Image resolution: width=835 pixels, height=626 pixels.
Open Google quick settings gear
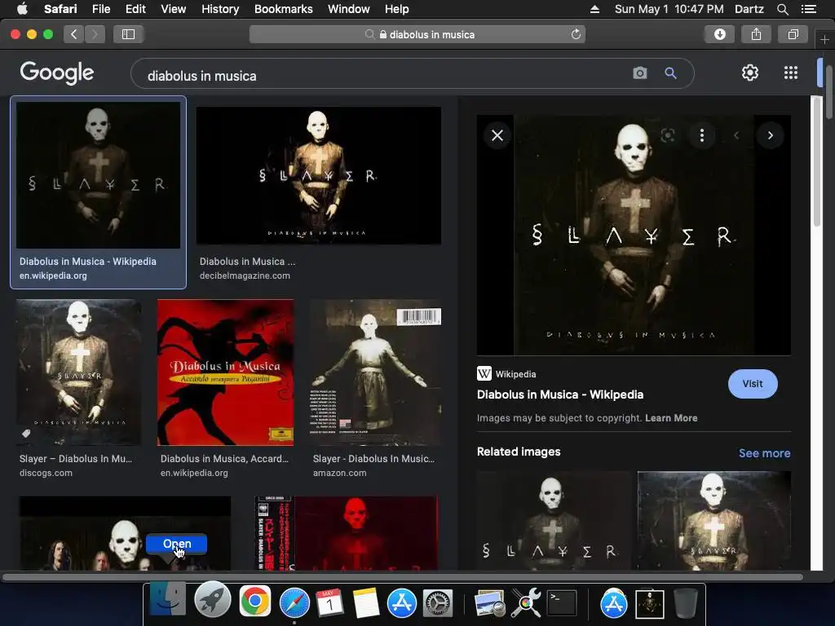coord(750,73)
